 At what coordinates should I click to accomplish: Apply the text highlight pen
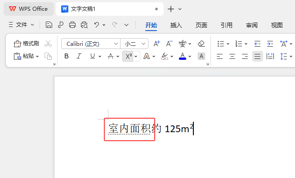165,56
